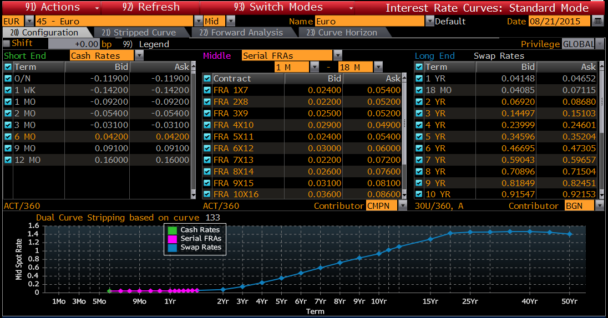
Task: Open the Cash Rates type dropdown
Action: 139,55
